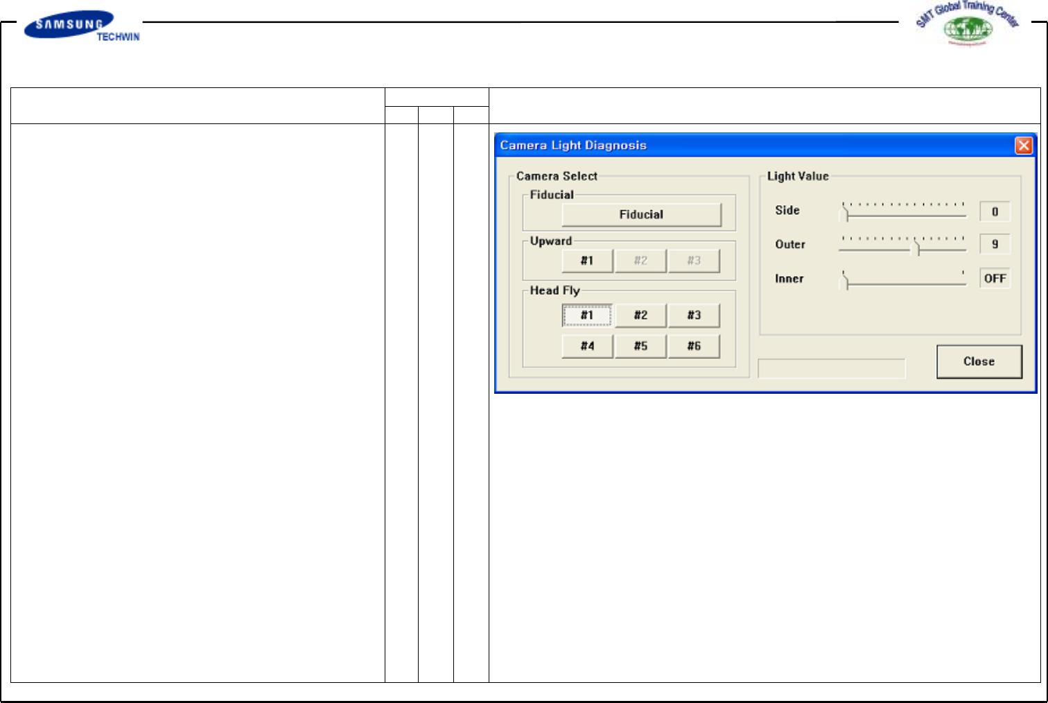Viewport: 1048px width, 703px height.
Task: Click the Camera Select group label
Action: pos(557,176)
